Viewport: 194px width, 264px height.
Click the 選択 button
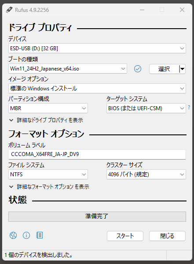(164, 69)
